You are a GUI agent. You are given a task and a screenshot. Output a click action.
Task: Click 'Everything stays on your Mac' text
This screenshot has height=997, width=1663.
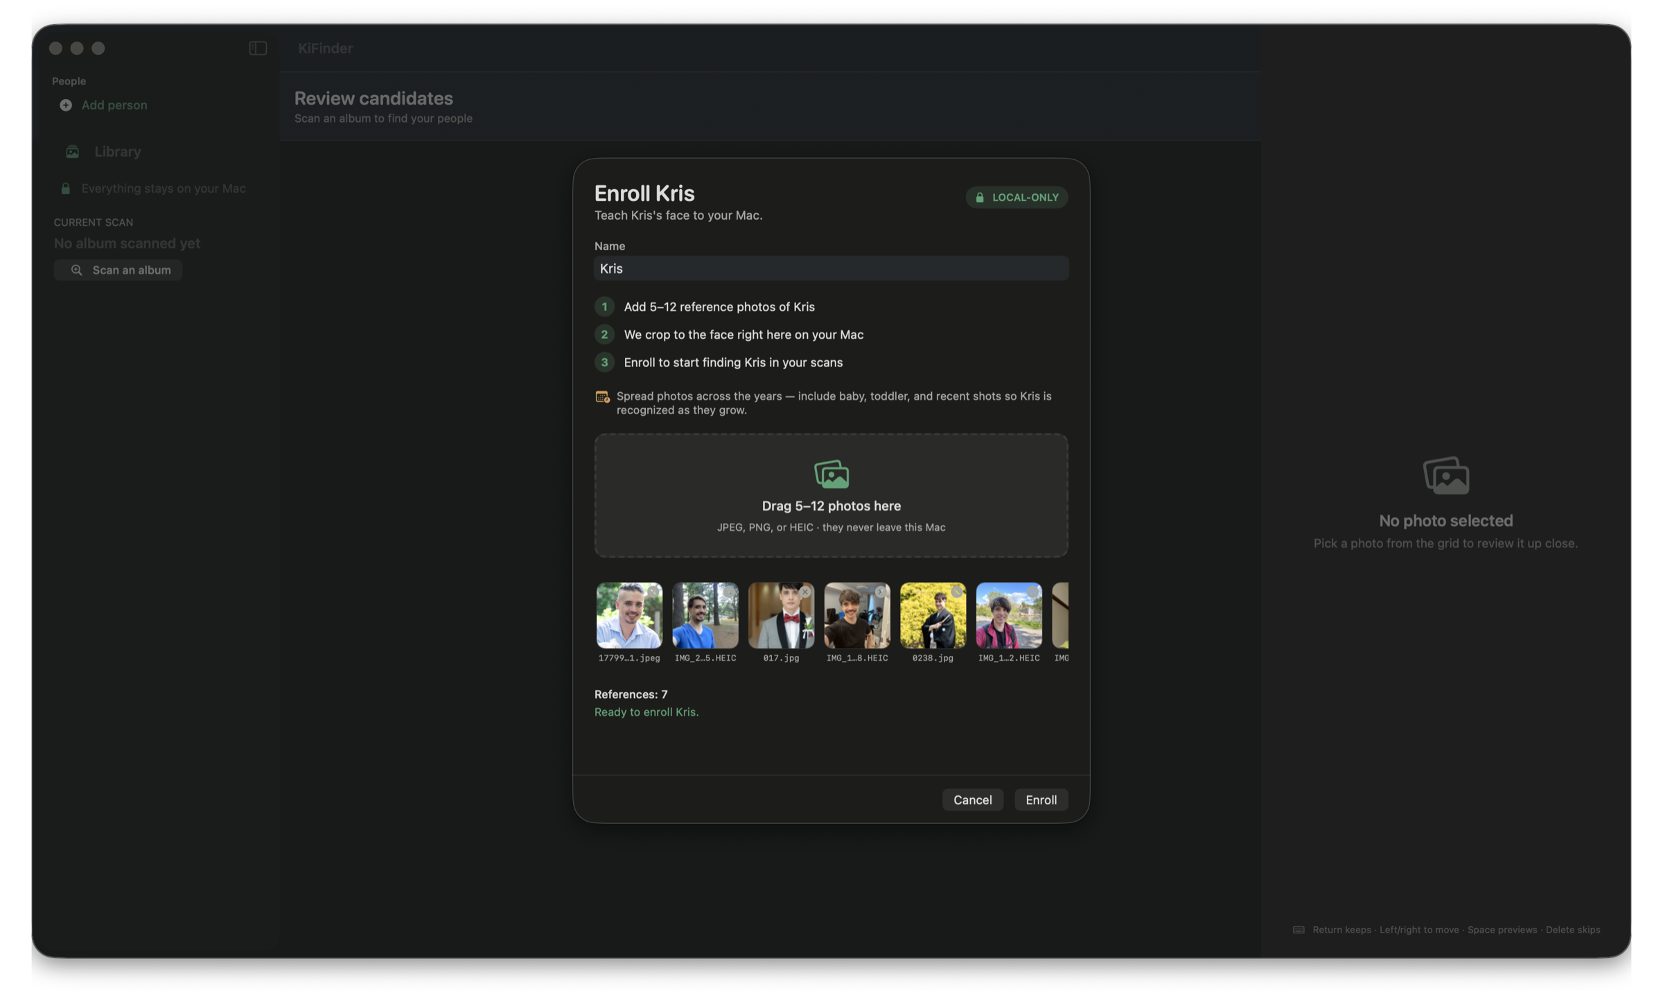click(164, 189)
